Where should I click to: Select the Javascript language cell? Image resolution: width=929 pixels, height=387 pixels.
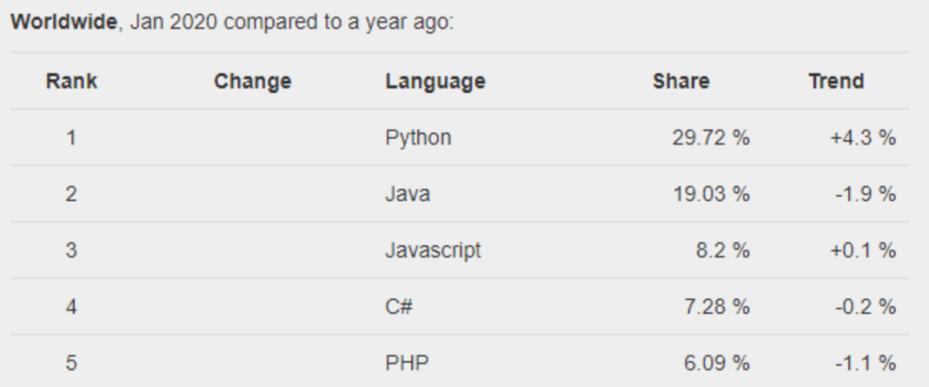tap(434, 250)
